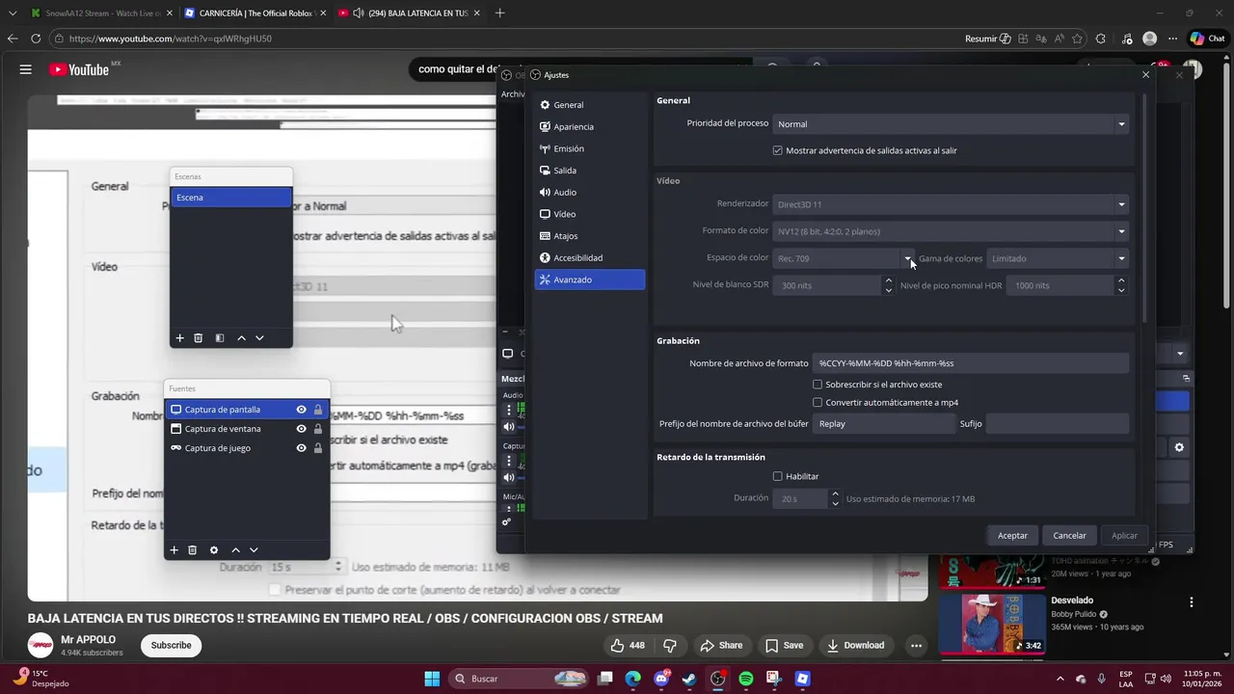Adjust the Nivel de blanco SDR stepper
This screenshot has height=694, width=1234.
point(888,285)
